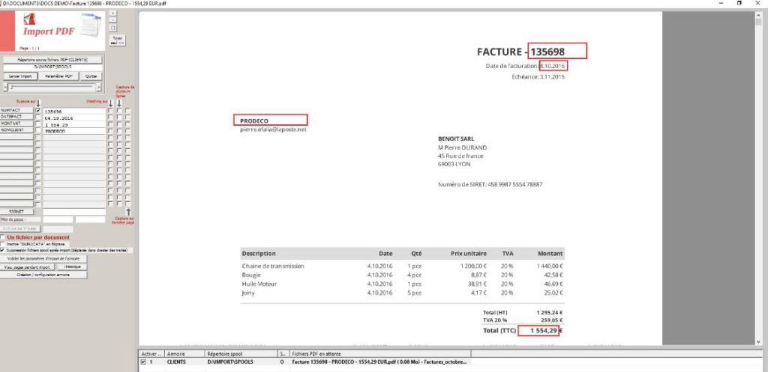Click the left arrow of page slider

4,86
